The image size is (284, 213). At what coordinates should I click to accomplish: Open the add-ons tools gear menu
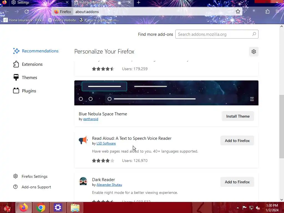click(254, 52)
